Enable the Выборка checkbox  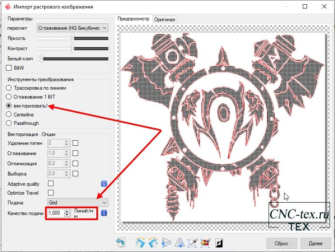click(x=76, y=173)
